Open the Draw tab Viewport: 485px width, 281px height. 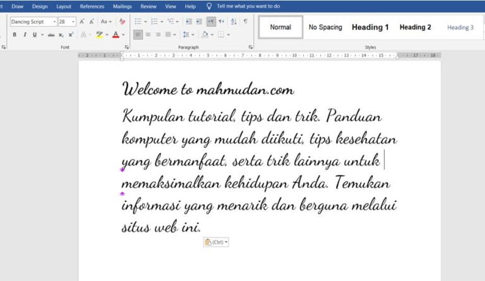(x=17, y=6)
